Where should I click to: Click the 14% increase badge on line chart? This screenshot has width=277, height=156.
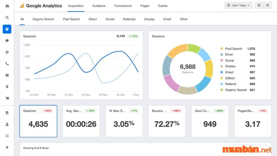click(x=133, y=36)
